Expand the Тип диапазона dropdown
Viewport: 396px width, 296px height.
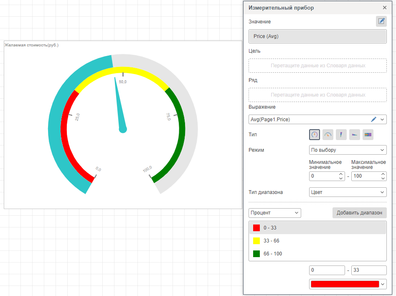pos(348,192)
